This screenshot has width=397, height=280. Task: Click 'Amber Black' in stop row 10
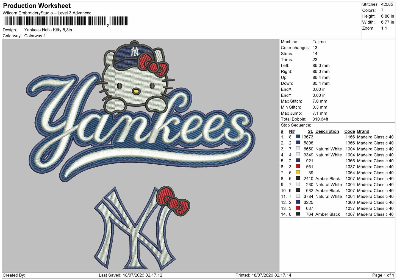click(x=327, y=191)
